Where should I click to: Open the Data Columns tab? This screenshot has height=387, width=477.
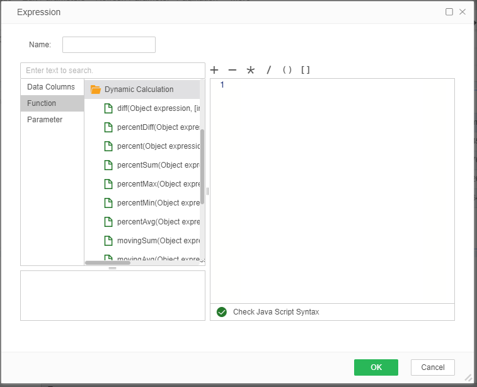(x=52, y=87)
